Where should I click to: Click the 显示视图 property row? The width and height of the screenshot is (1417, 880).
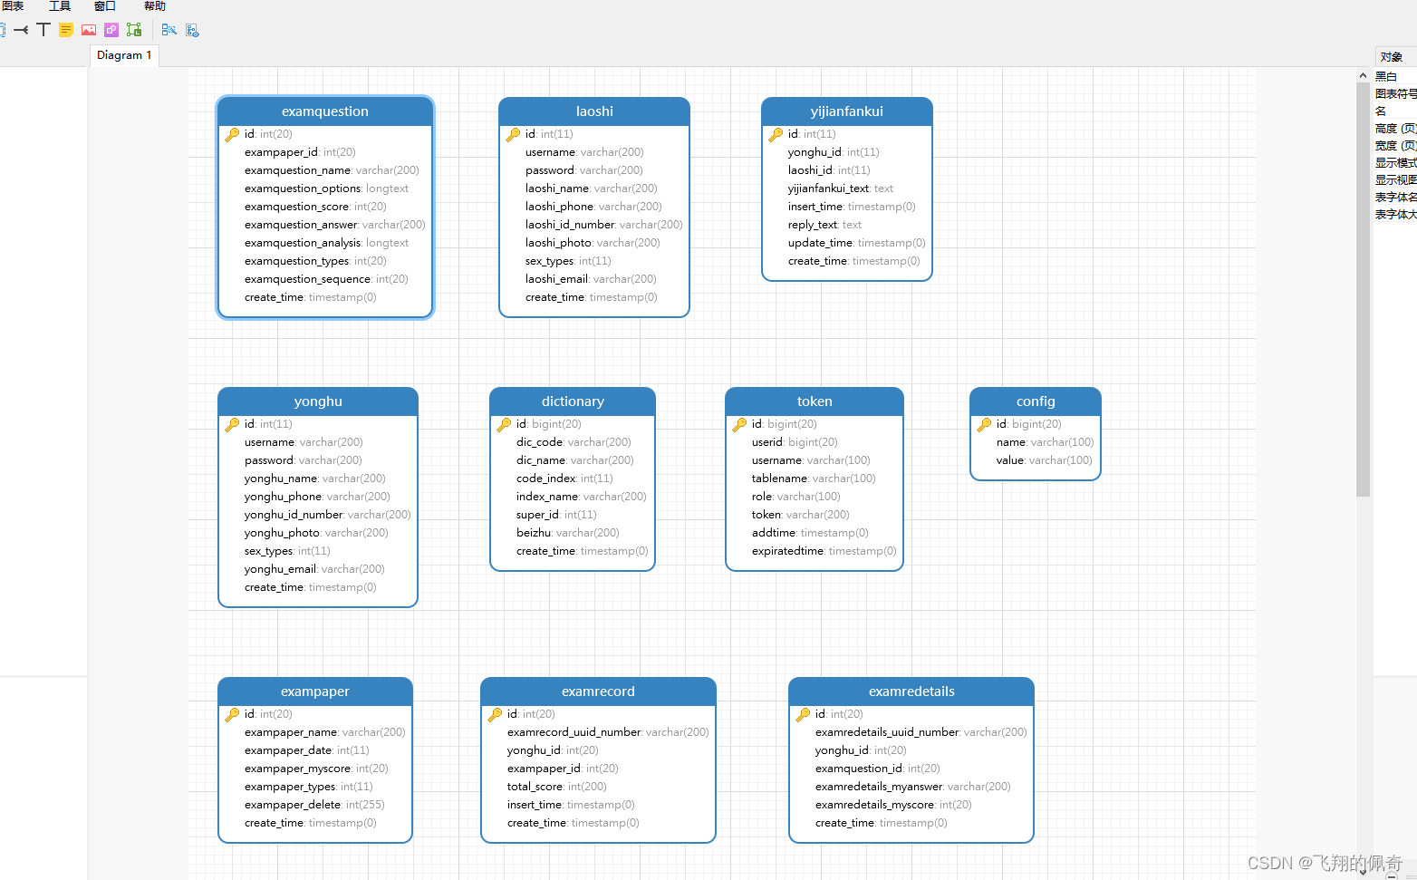coord(1395,180)
